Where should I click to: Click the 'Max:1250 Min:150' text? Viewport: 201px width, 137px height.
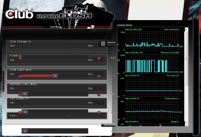[134, 53]
